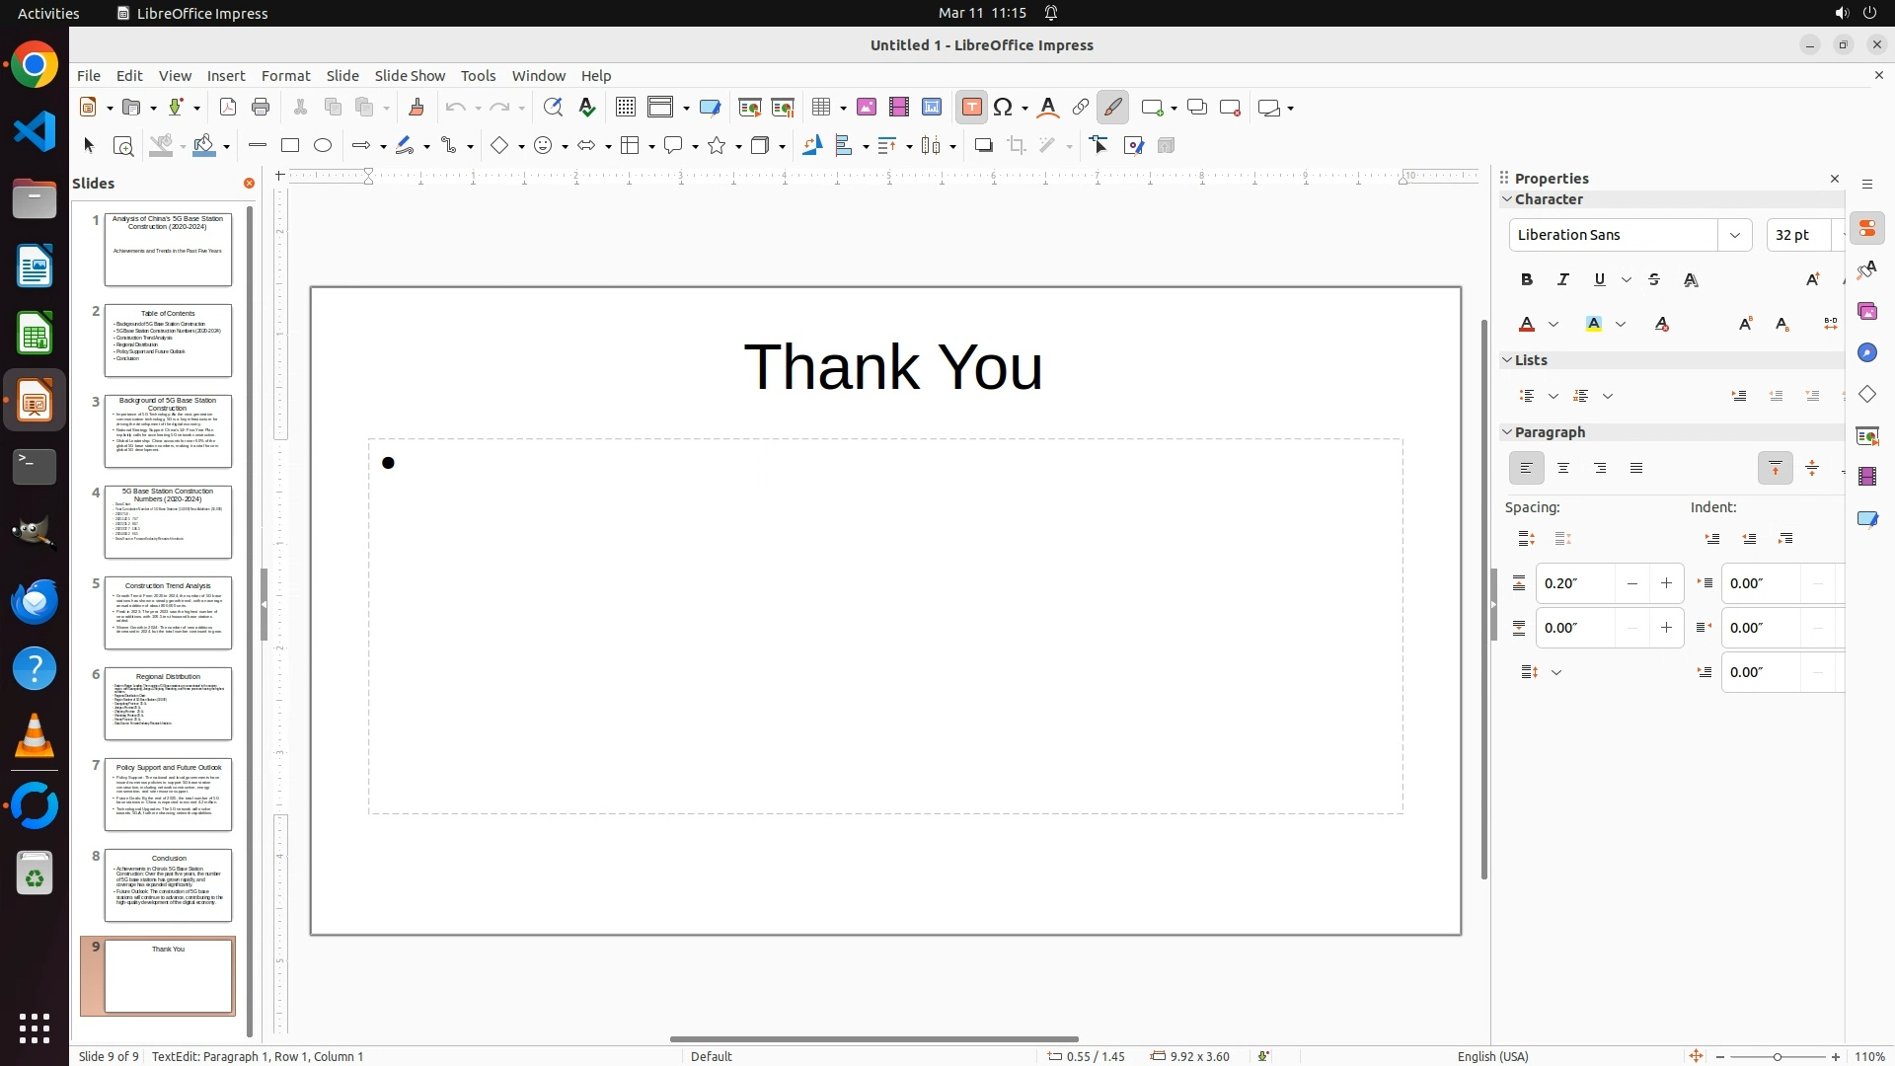Enable center paragraph alignment

coord(1563,469)
